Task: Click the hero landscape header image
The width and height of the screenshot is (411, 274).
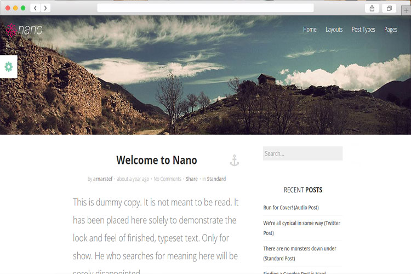Action: coord(206,75)
